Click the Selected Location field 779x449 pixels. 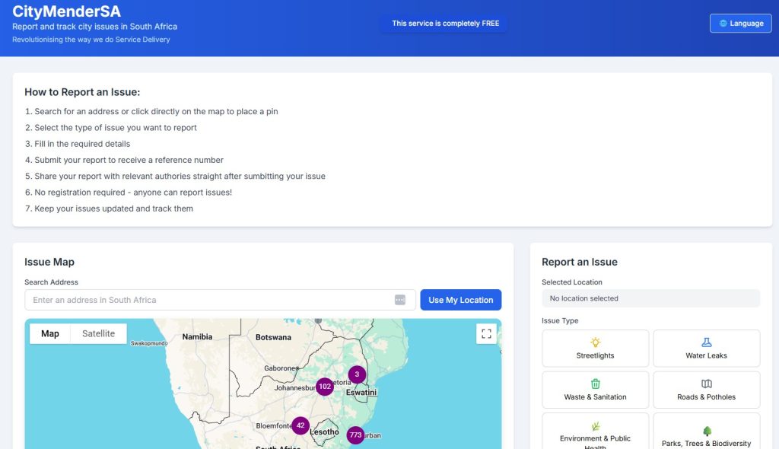pyautogui.click(x=650, y=298)
